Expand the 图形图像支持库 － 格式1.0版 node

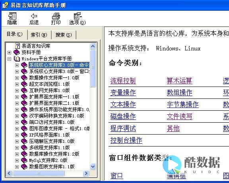(x=17, y=129)
